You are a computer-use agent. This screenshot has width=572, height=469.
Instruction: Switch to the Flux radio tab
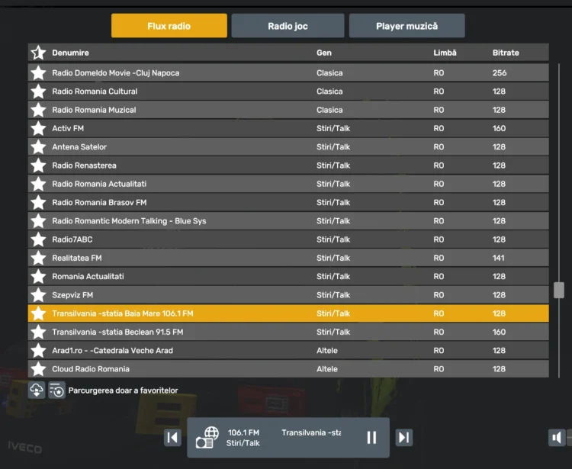(x=169, y=25)
